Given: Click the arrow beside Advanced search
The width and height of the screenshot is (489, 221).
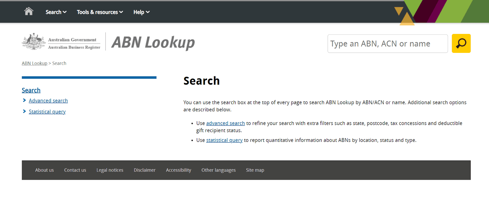Looking at the screenshot, I should click(x=24, y=100).
